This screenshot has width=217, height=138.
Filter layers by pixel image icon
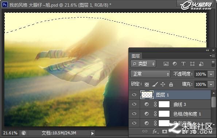(x=166, y=64)
